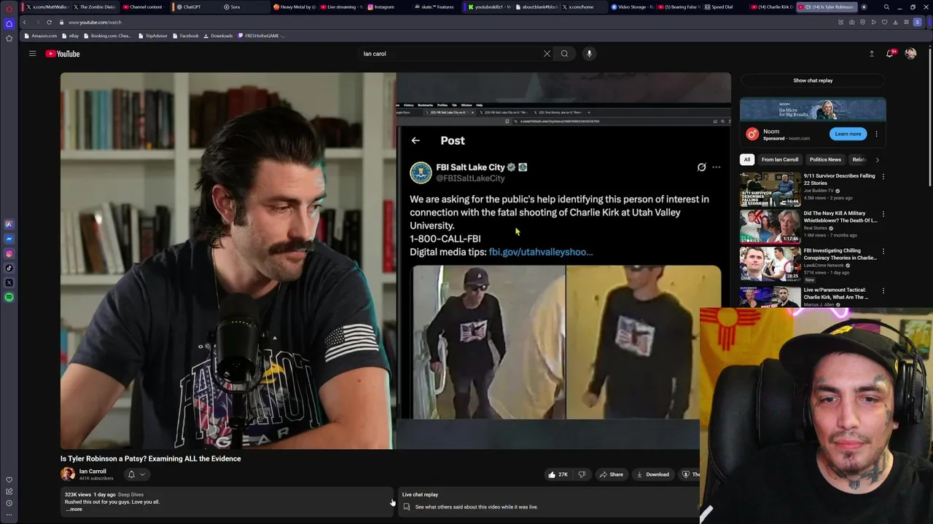Open TikTok in Opera sidebar
Image resolution: width=933 pixels, height=524 pixels.
9,268
